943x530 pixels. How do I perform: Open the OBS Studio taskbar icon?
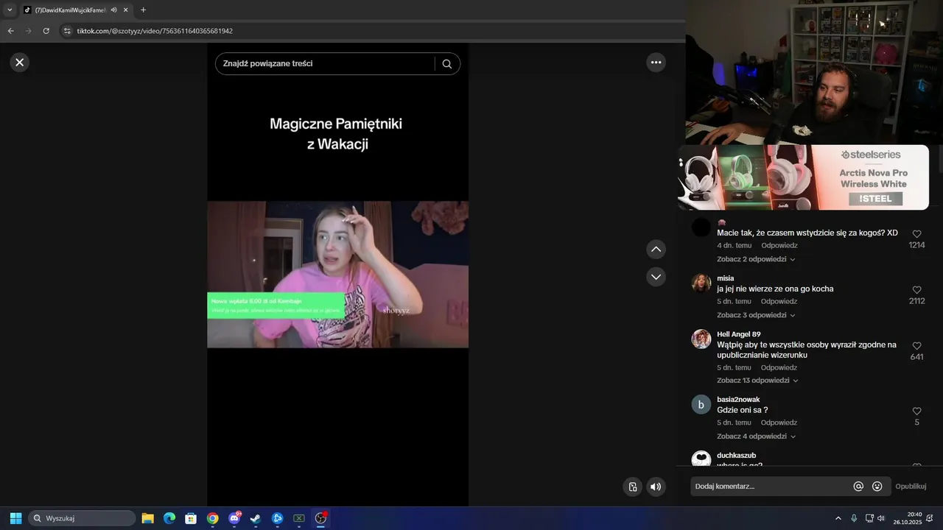coord(320,518)
